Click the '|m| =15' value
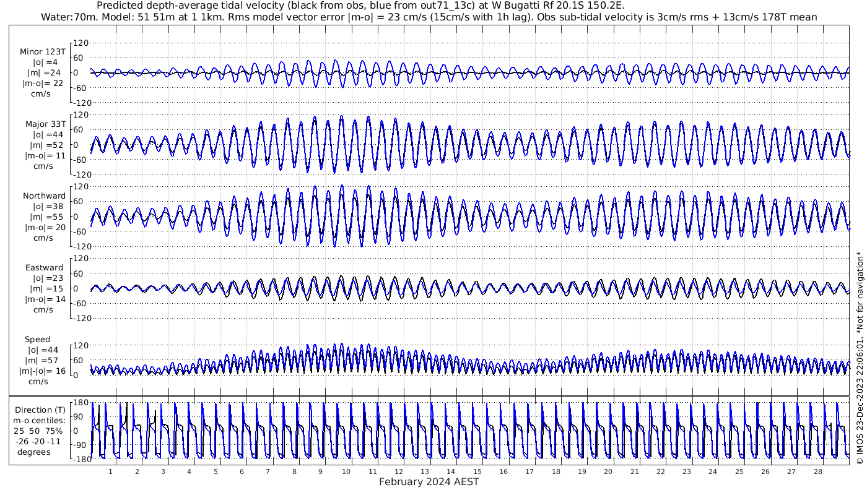867x495 pixels. 43,289
